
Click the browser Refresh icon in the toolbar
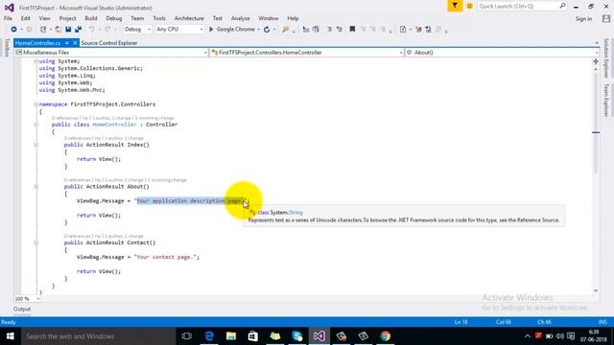[267, 30]
